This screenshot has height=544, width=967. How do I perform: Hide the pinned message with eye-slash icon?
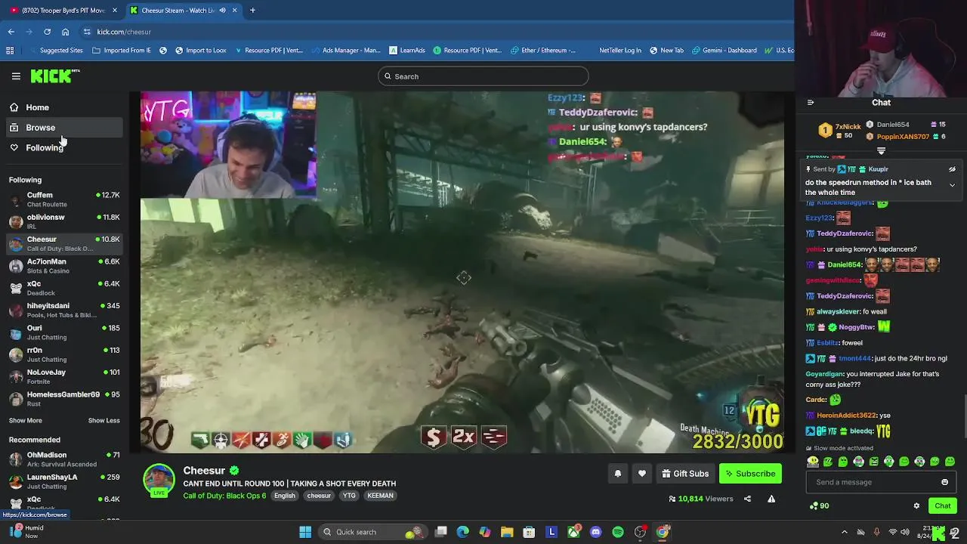tap(952, 169)
